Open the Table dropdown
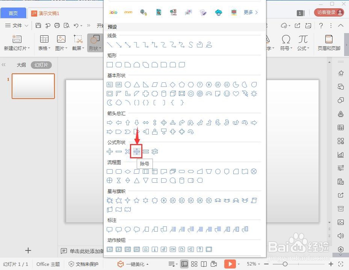This screenshot has height=270, width=349. click(x=44, y=49)
